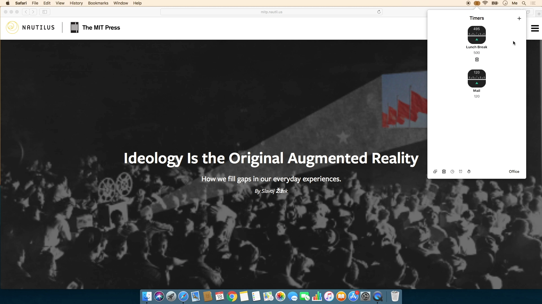Open iTunes from the Dock
Image resolution: width=542 pixels, height=304 pixels.
coord(329,296)
